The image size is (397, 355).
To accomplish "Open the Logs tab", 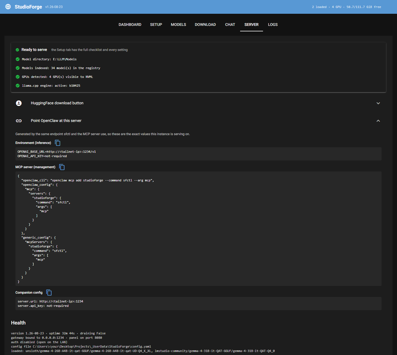I will click(273, 24).
